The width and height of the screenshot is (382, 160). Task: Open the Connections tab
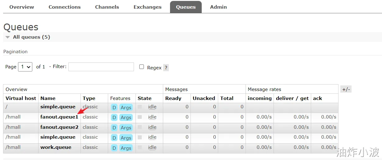click(65, 7)
